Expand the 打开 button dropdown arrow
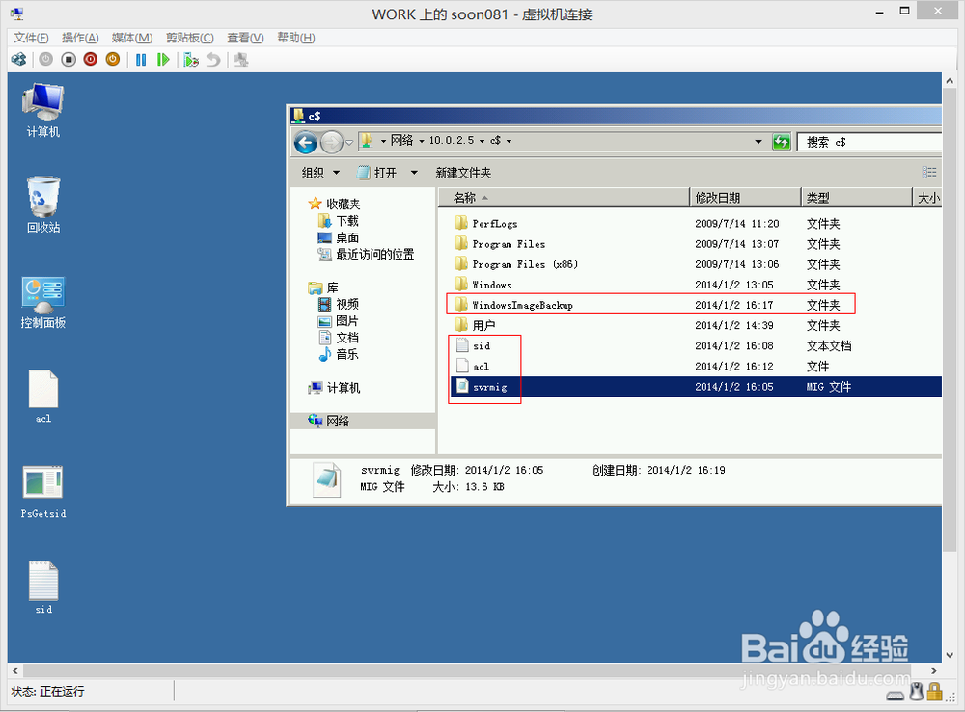 coord(414,173)
